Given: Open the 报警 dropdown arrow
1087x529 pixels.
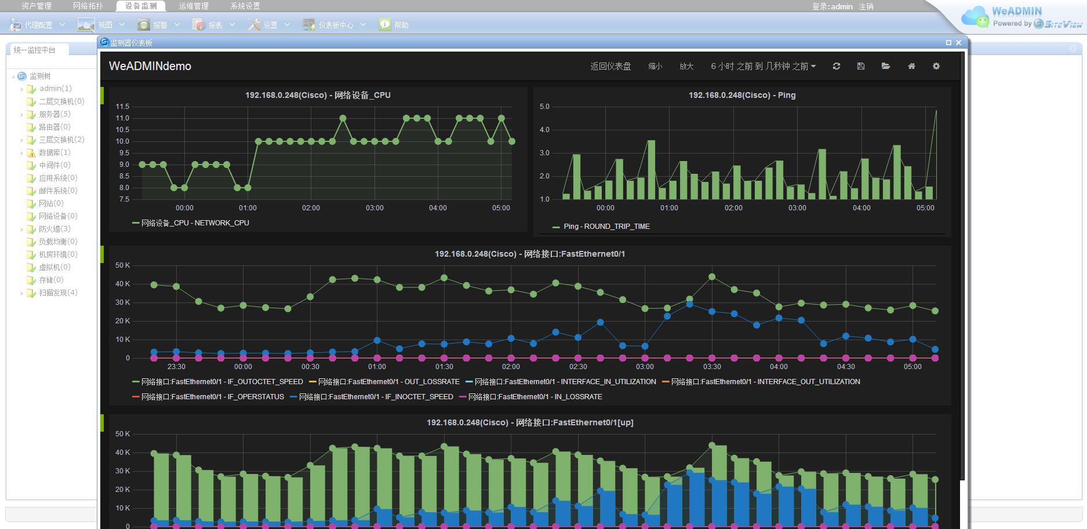Looking at the screenshot, I should coord(177,25).
